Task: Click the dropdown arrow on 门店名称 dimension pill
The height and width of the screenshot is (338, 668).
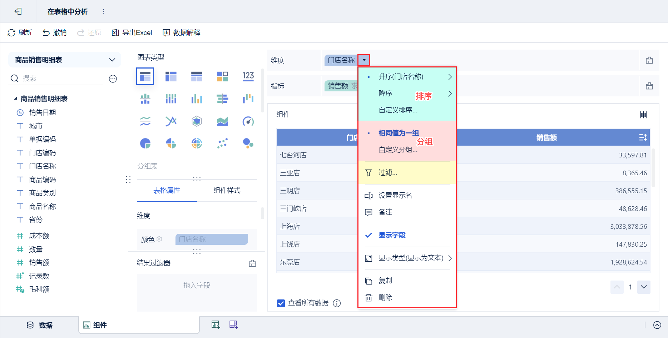Action: point(364,60)
